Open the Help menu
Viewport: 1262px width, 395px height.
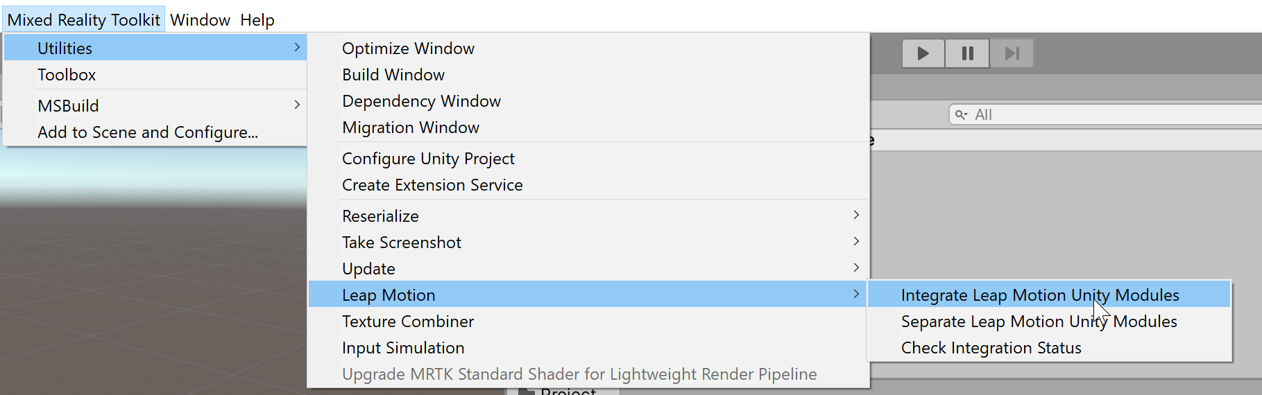coord(257,20)
